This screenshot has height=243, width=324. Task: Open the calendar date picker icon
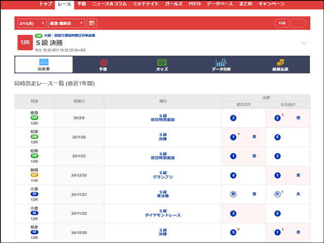[92, 23]
